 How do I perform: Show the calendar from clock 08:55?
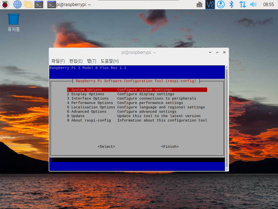tap(268, 4)
